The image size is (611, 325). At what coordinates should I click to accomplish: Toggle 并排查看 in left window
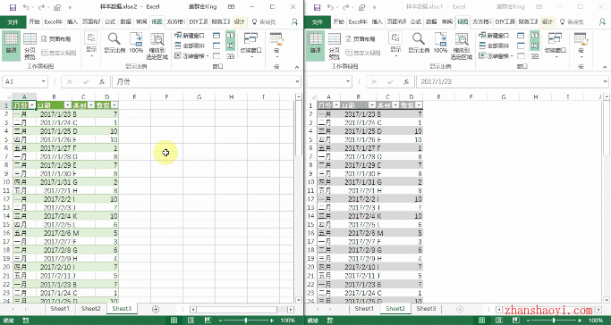pos(230,36)
